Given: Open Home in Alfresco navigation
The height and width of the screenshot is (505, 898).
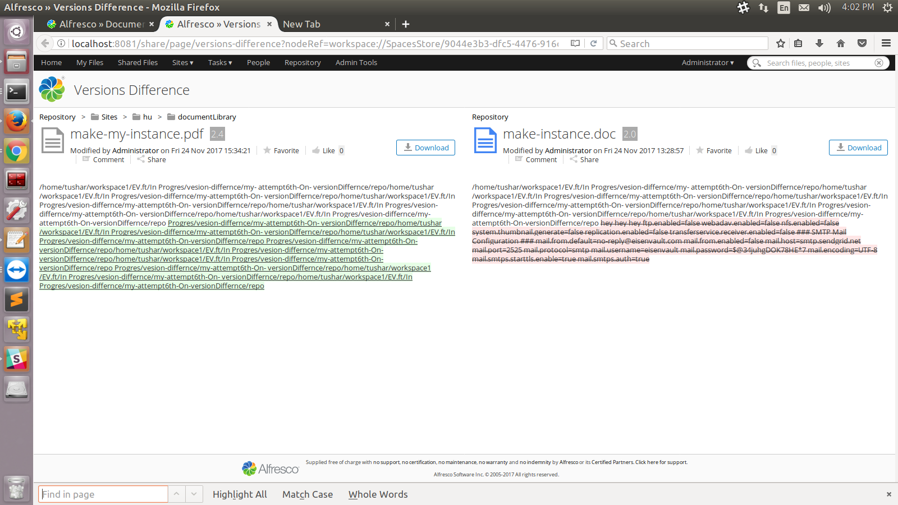Looking at the screenshot, I should 51,62.
